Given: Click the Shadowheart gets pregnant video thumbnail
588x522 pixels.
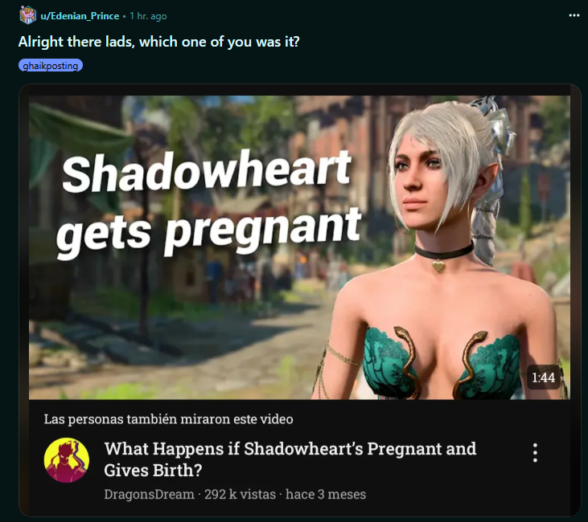Looking at the screenshot, I should tap(299, 247).
